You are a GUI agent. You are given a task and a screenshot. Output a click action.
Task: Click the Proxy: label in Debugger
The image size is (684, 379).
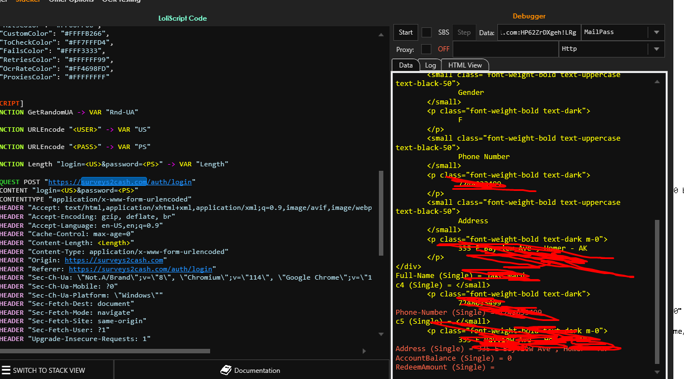tap(405, 50)
